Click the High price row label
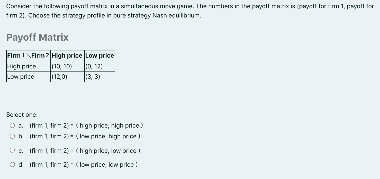Screen dimensions: 380x179 [x=22, y=66]
